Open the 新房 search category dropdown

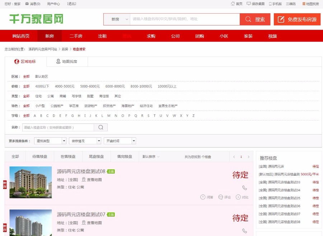coord(117,19)
